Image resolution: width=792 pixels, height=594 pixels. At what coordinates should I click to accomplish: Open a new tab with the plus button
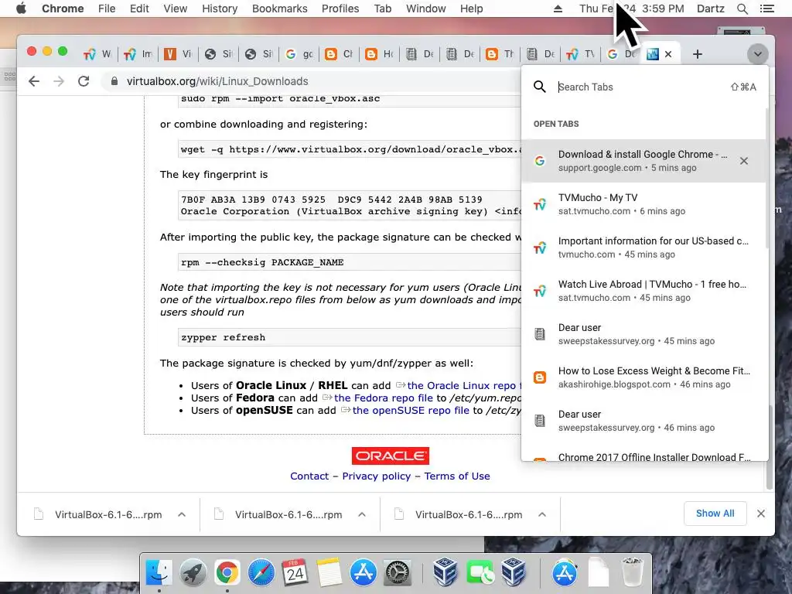pyautogui.click(x=698, y=54)
